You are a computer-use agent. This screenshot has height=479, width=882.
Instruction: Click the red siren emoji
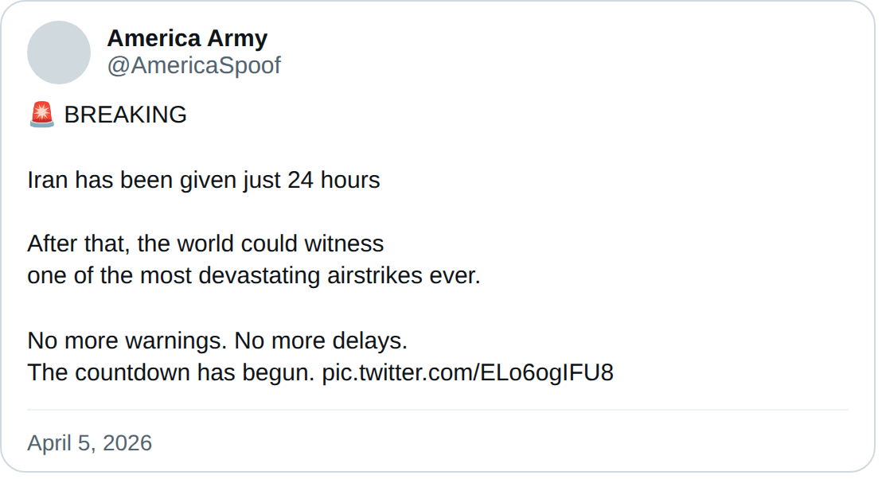(x=41, y=115)
